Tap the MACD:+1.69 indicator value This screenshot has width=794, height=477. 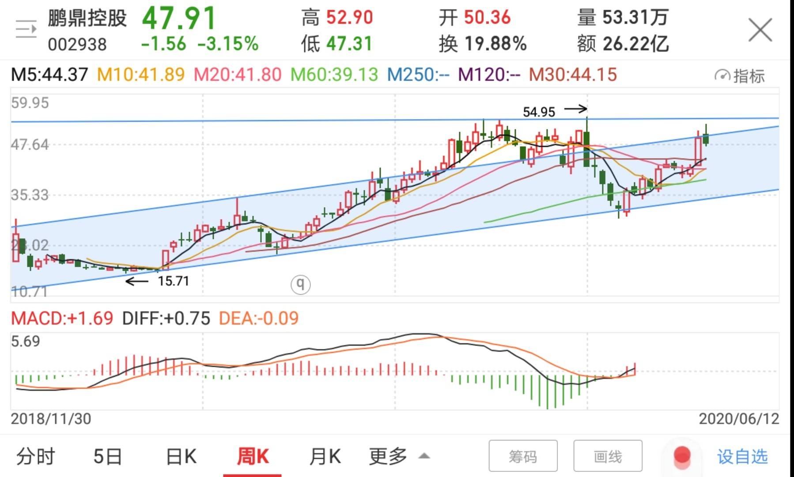[62, 318]
